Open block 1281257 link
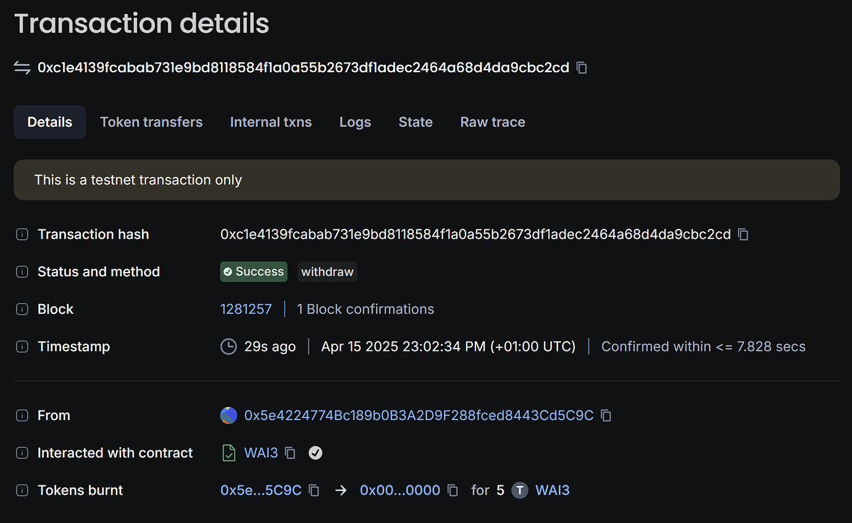The height and width of the screenshot is (523, 852). click(246, 310)
